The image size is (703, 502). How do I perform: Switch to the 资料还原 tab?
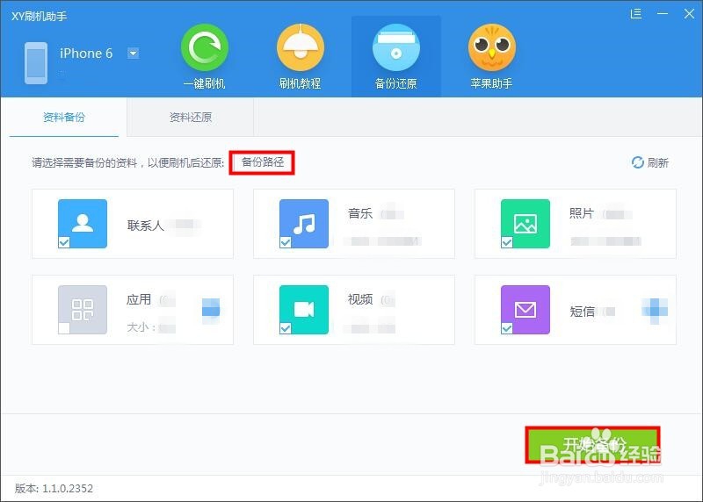point(191,118)
